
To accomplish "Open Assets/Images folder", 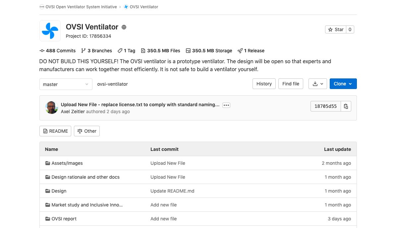I will pyautogui.click(x=67, y=163).
